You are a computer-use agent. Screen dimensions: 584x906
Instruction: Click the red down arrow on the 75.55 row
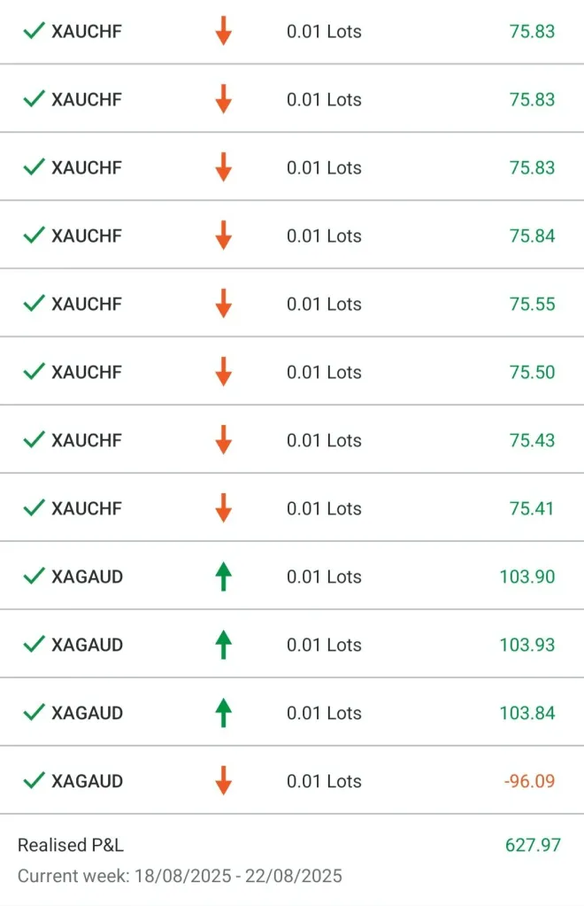click(223, 304)
